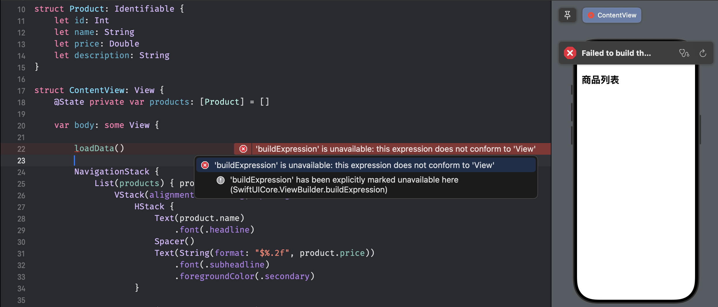Image resolution: width=718 pixels, height=307 pixels.
Task: Open preview diagnostics via the stethoscope icon
Action: [684, 53]
